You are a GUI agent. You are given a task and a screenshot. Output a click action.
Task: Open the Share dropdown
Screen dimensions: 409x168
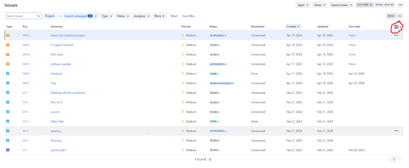(319, 4)
